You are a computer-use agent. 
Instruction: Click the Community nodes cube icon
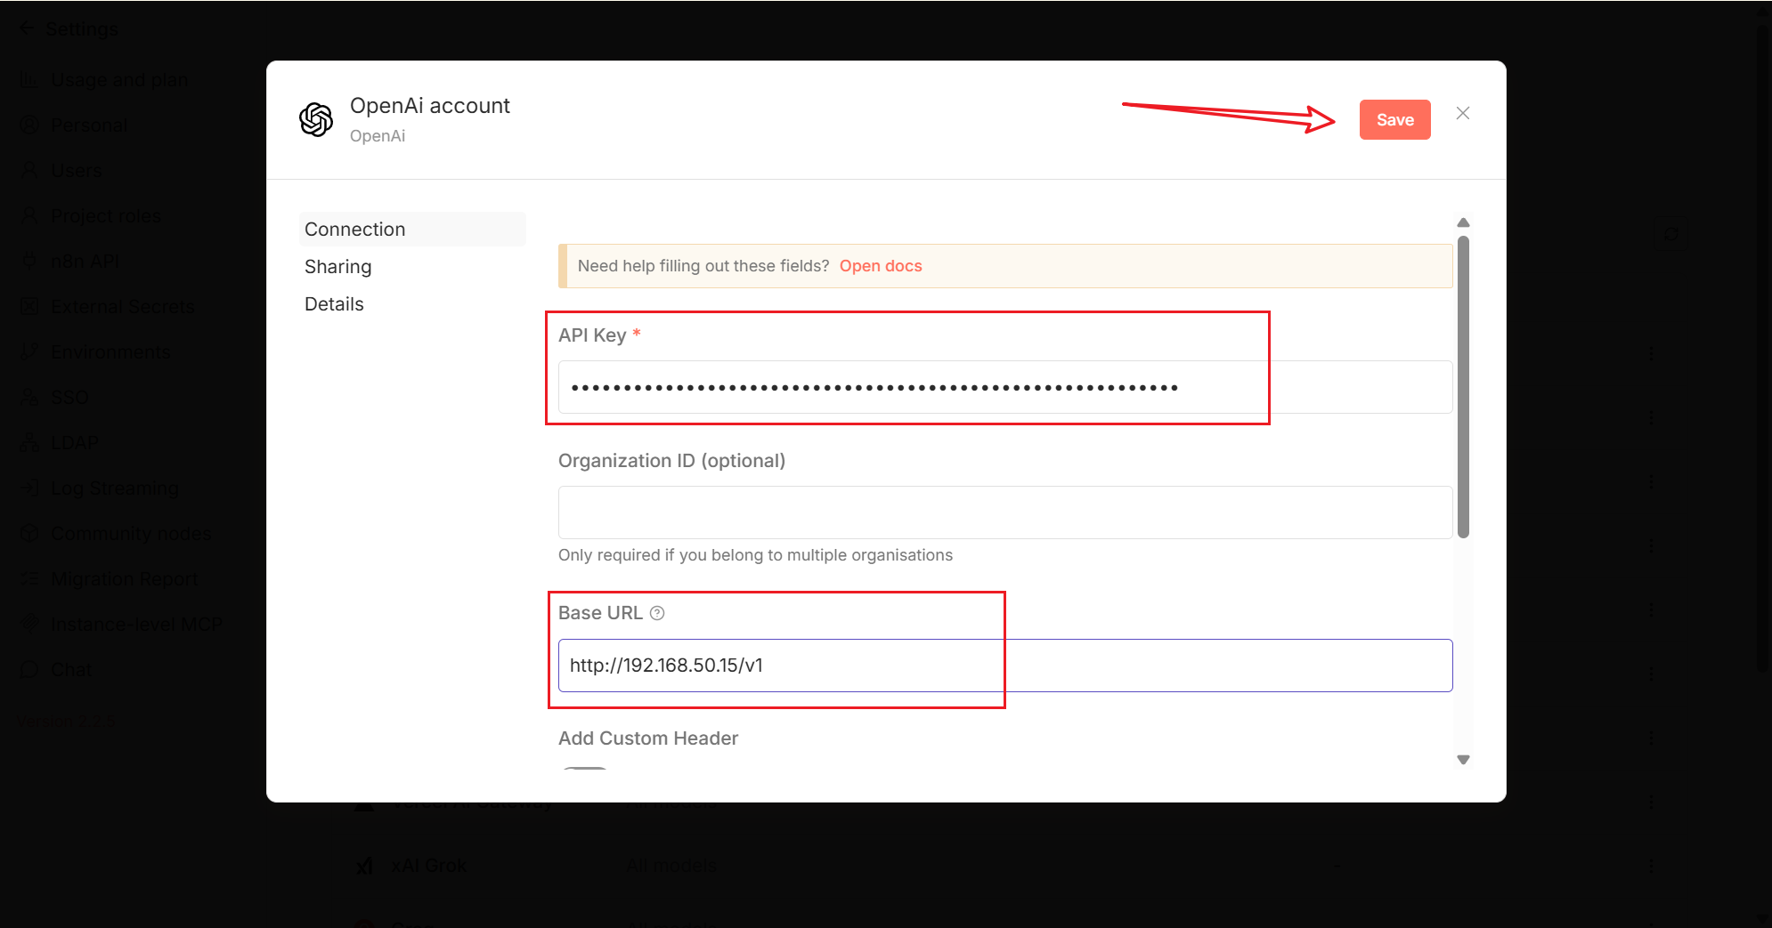(29, 534)
